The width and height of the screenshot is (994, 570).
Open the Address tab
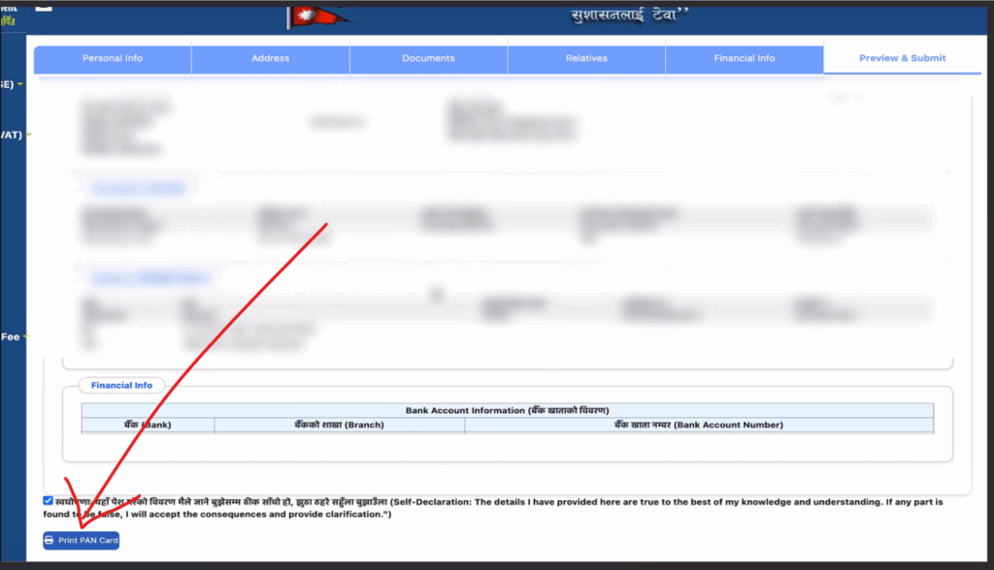(x=270, y=59)
